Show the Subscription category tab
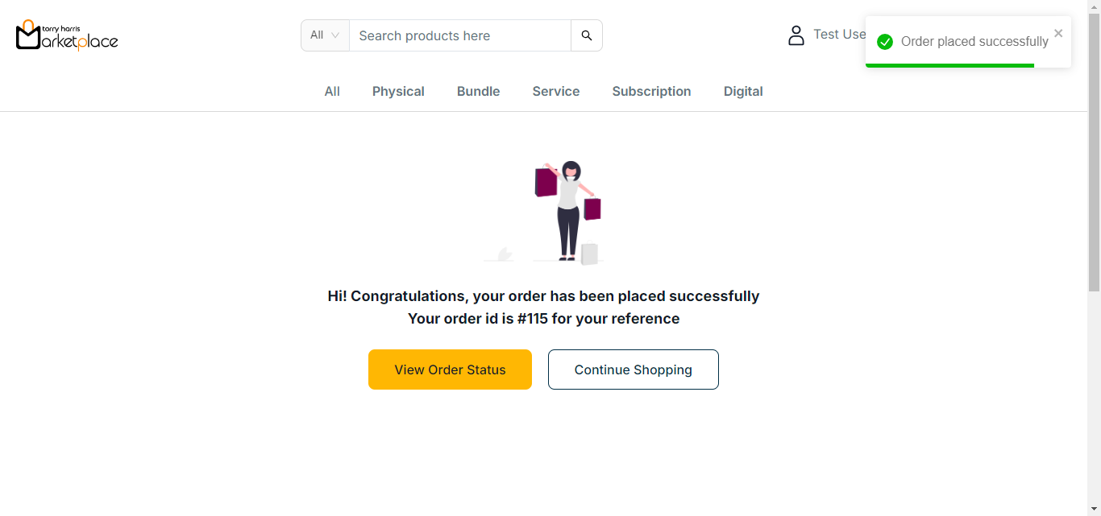 651,92
